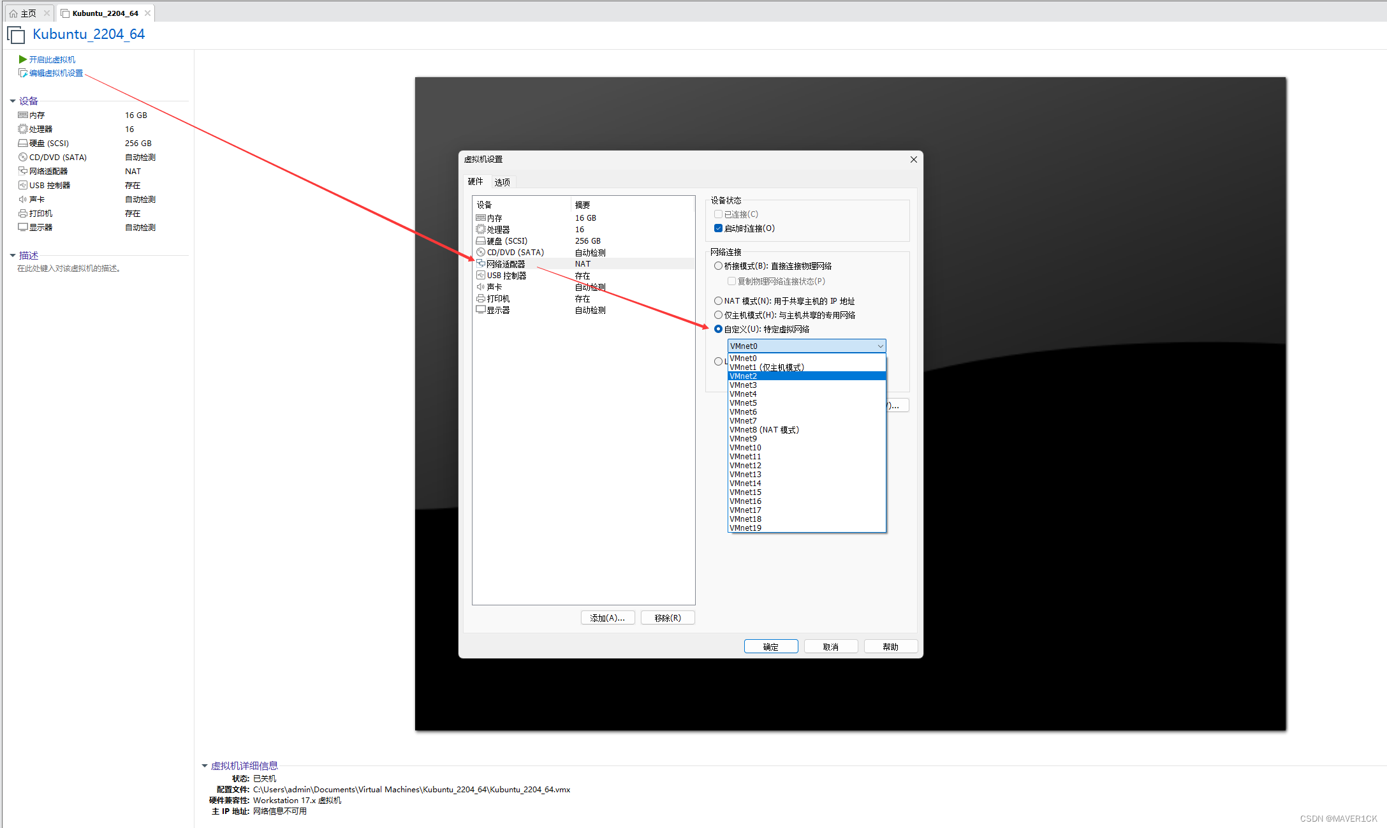The image size is (1387, 828).
Task: Click the USB controller icon in dialog list
Action: click(481, 276)
